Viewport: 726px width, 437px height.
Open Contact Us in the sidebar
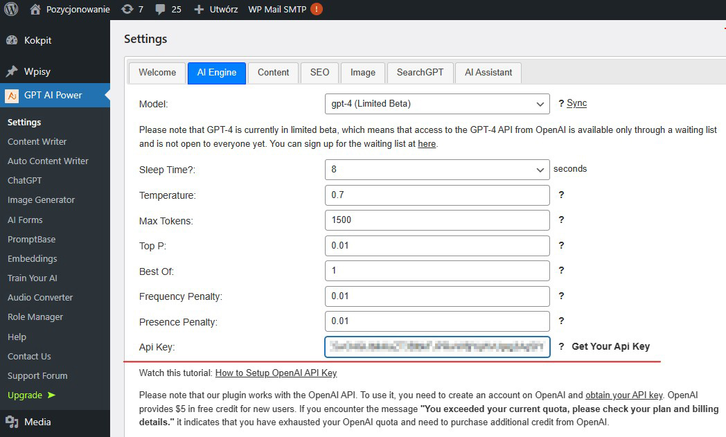[29, 357]
